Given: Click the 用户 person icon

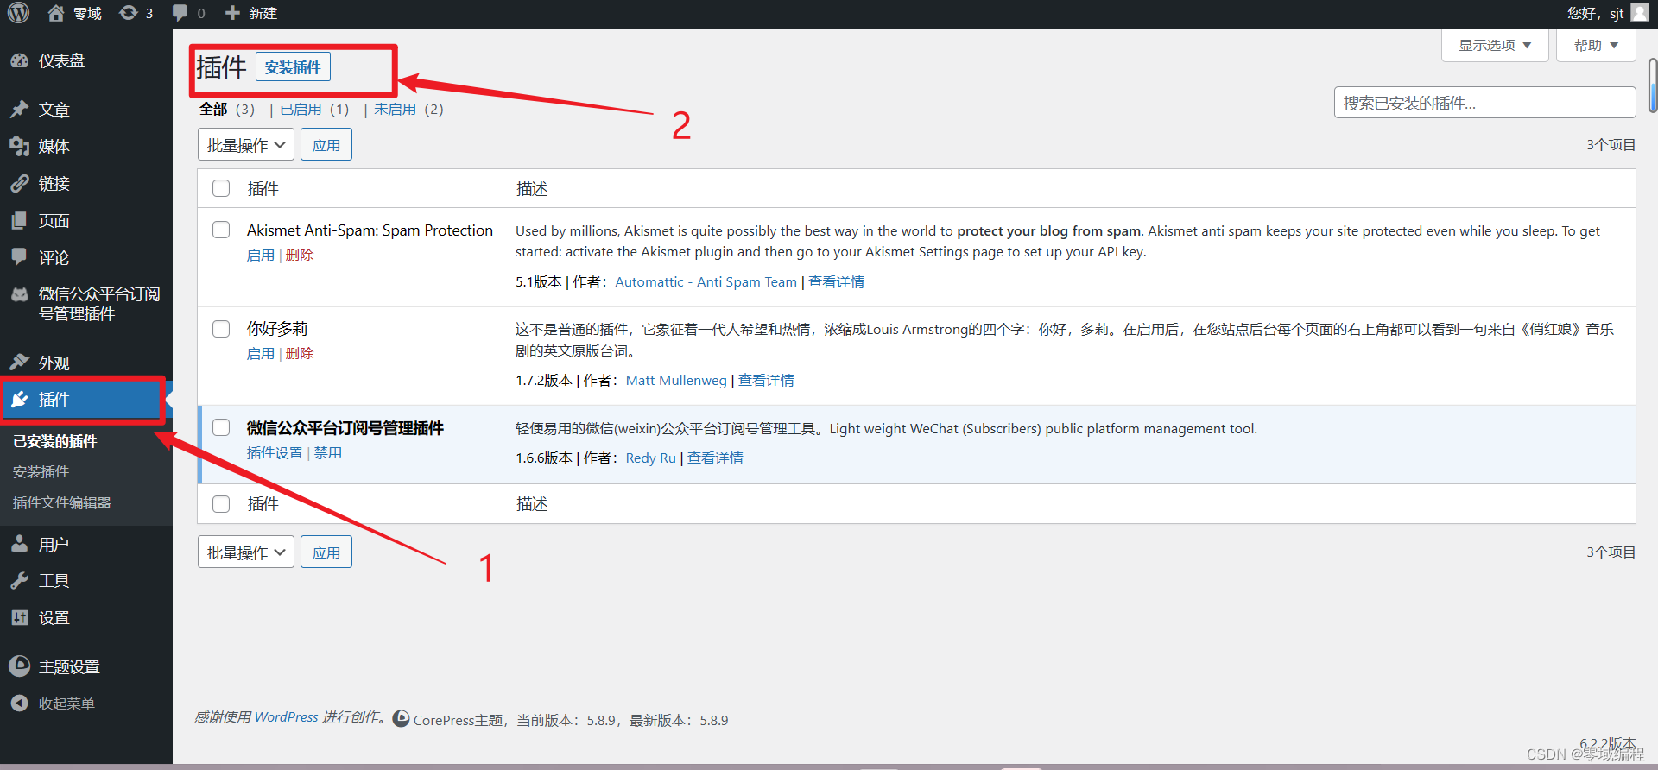Looking at the screenshot, I should tap(19, 544).
